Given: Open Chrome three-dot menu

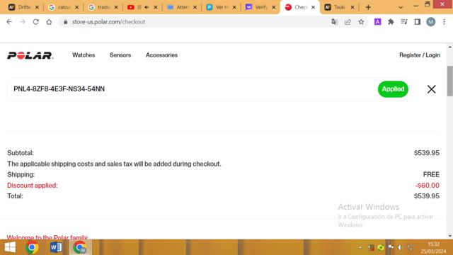Looking at the screenshot, I should [x=444, y=22].
